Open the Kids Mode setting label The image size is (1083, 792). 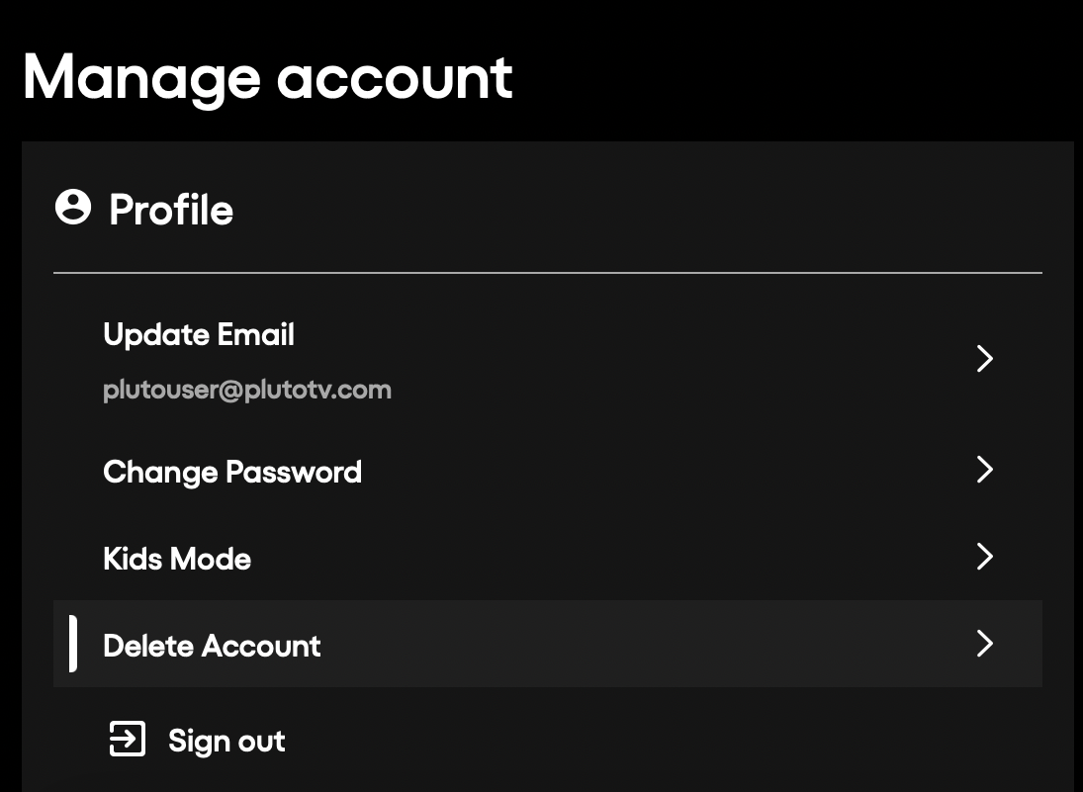coord(177,559)
